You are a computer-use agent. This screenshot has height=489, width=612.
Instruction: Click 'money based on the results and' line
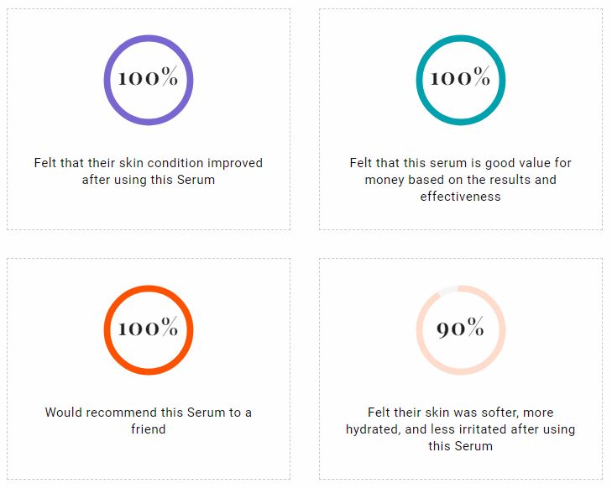(x=461, y=180)
